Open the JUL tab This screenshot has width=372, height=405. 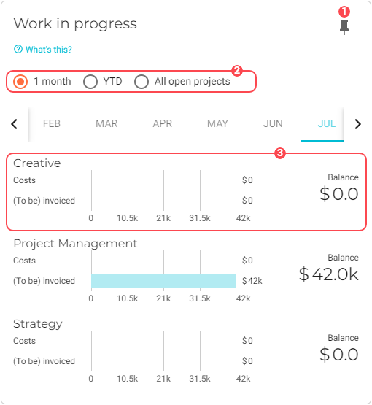click(327, 124)
